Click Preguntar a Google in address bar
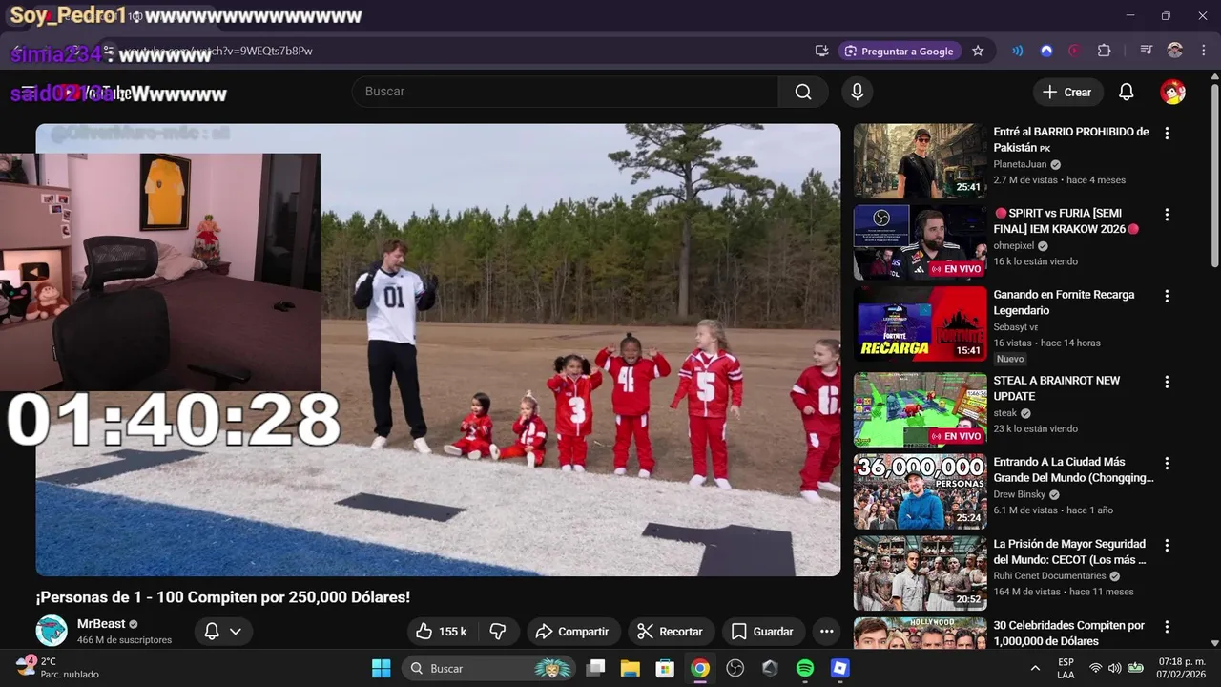The height and width of the screenshot is (687, 1221). [898, 51]
